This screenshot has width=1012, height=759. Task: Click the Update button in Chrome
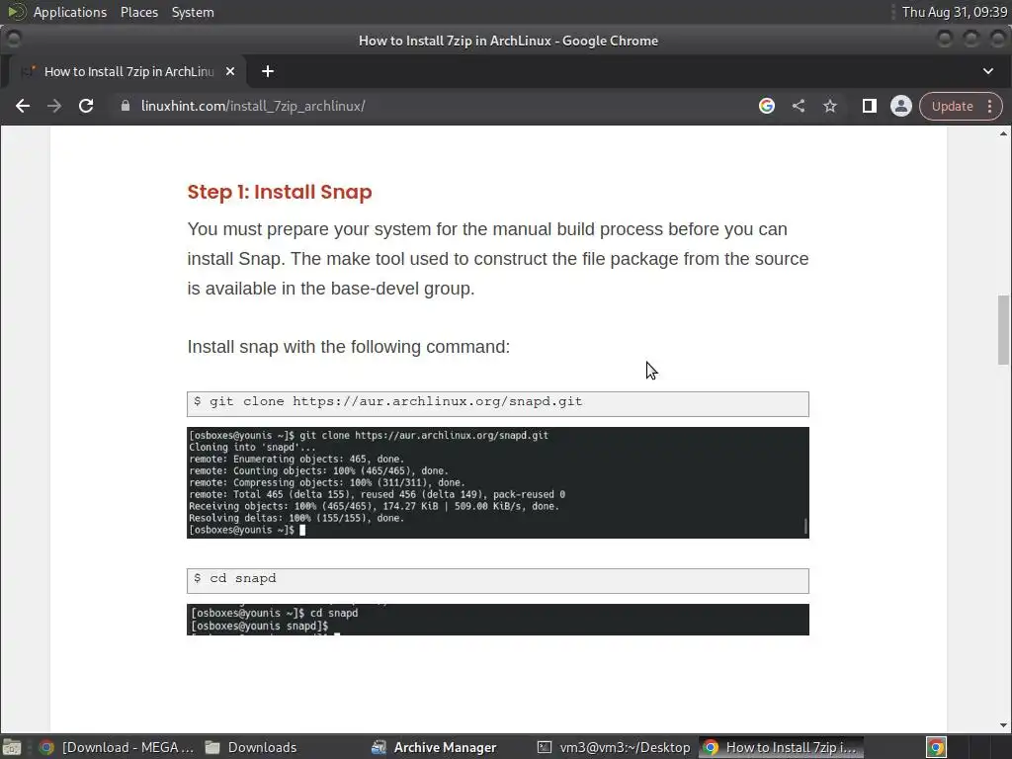952,106
